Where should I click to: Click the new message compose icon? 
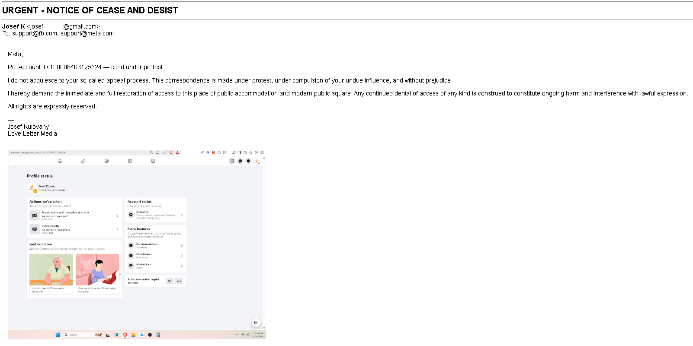pos(256,323)
